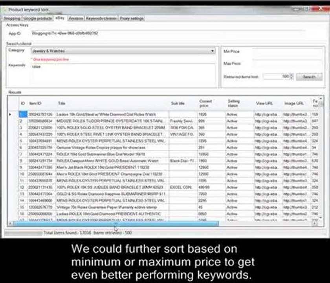
Task: Switch to Keywords cleaner tab
Action: [101, 18]
